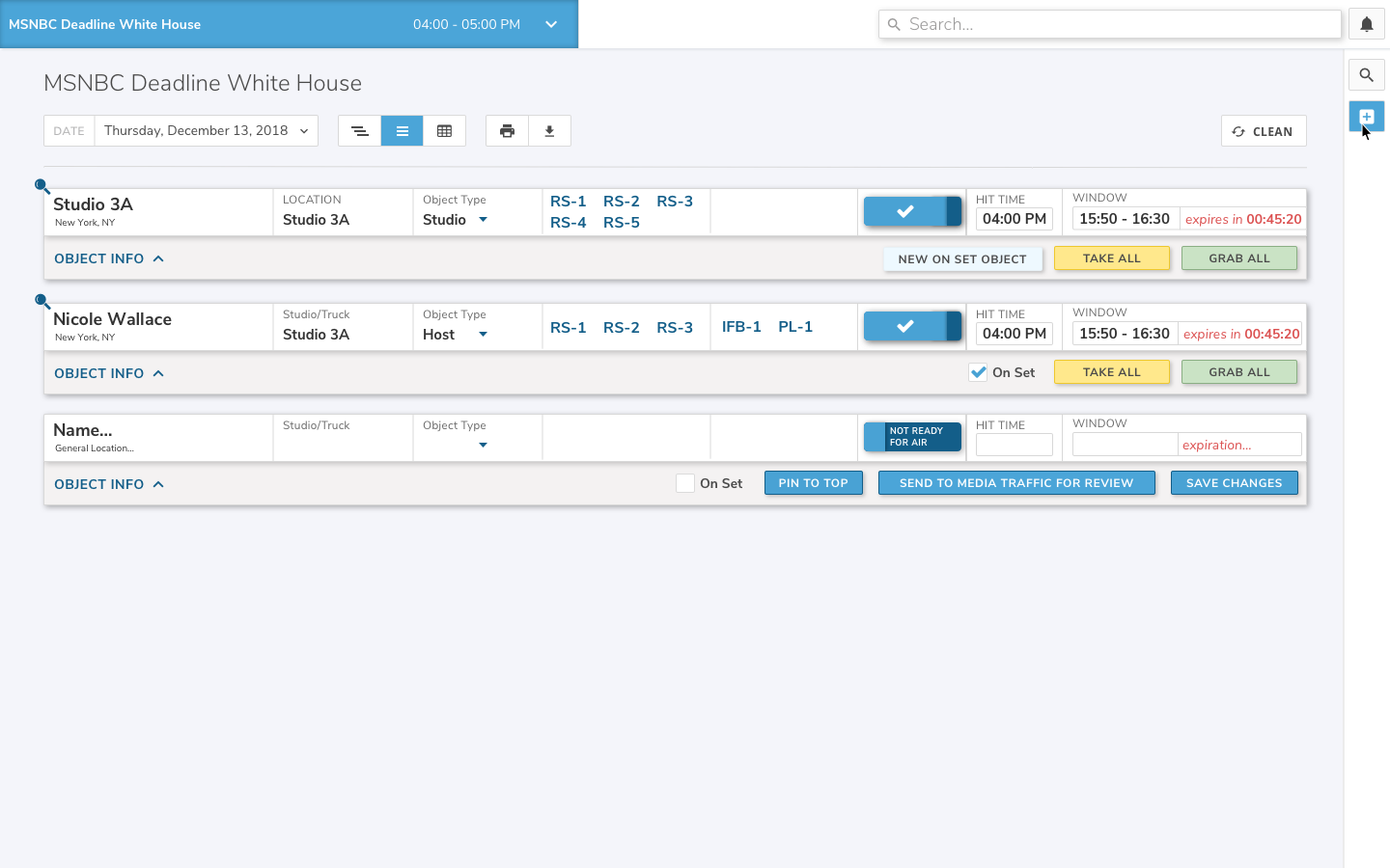
Task: Toggle the ready slider on Studio 3A row
Action: [x=912, y=211]
